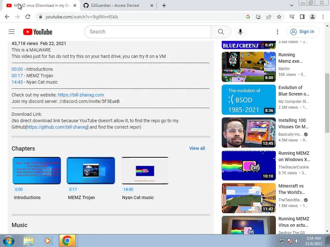Launch Windows Media Player from taskbar
Viewport: 330px width, 247px height.
(48, 241)
